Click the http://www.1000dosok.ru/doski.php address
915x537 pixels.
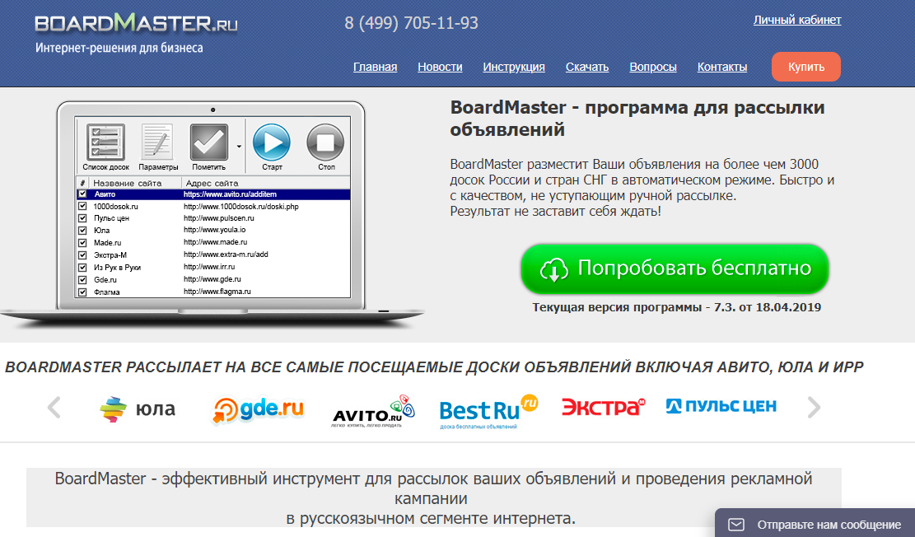241,206
